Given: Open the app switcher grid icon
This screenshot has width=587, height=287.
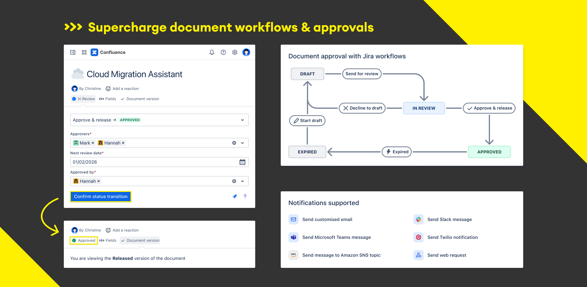Looking at the screenshot, I should 84,52.
